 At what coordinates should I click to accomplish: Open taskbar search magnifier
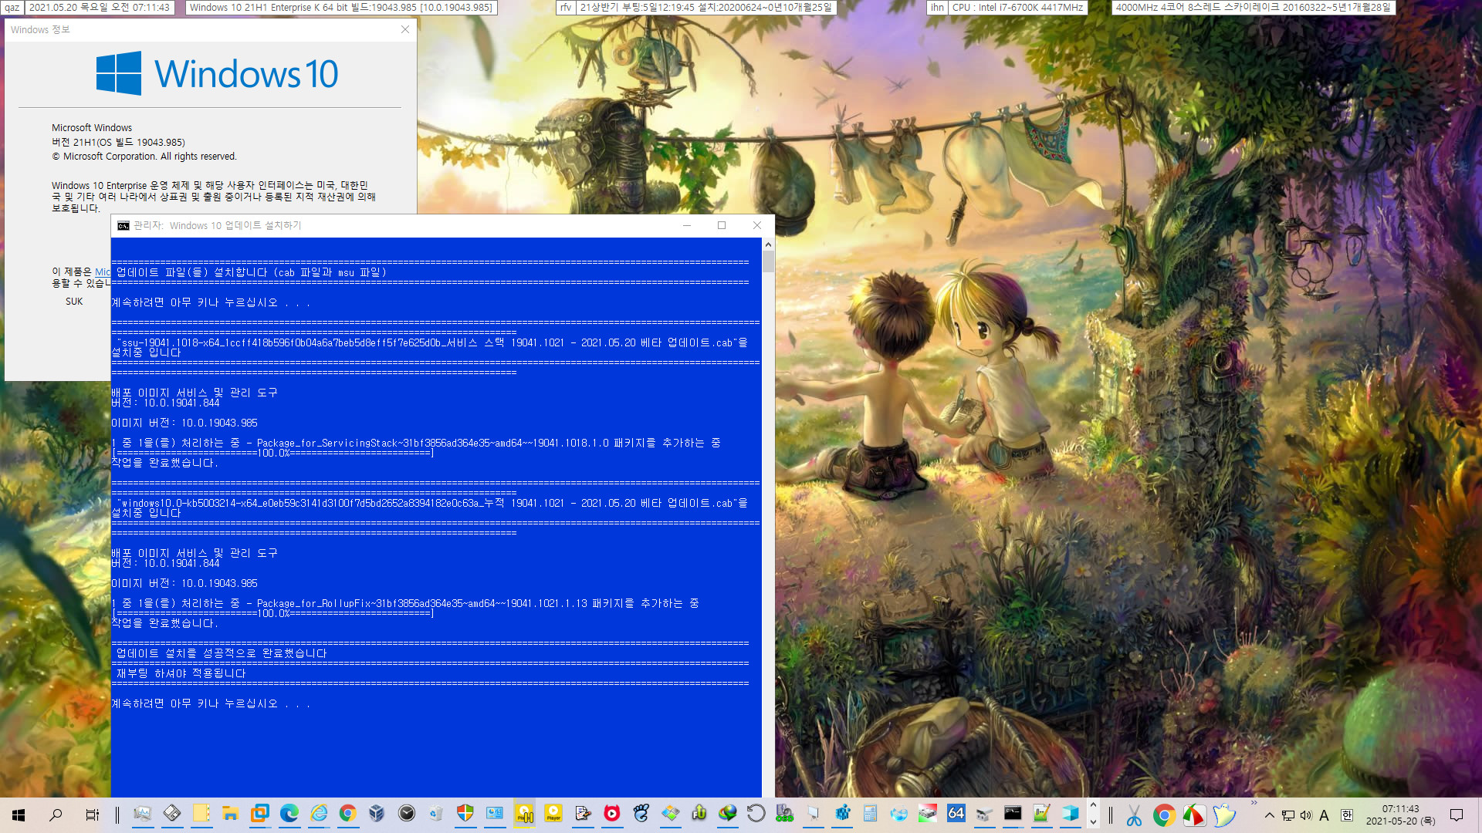coord(56,814)
